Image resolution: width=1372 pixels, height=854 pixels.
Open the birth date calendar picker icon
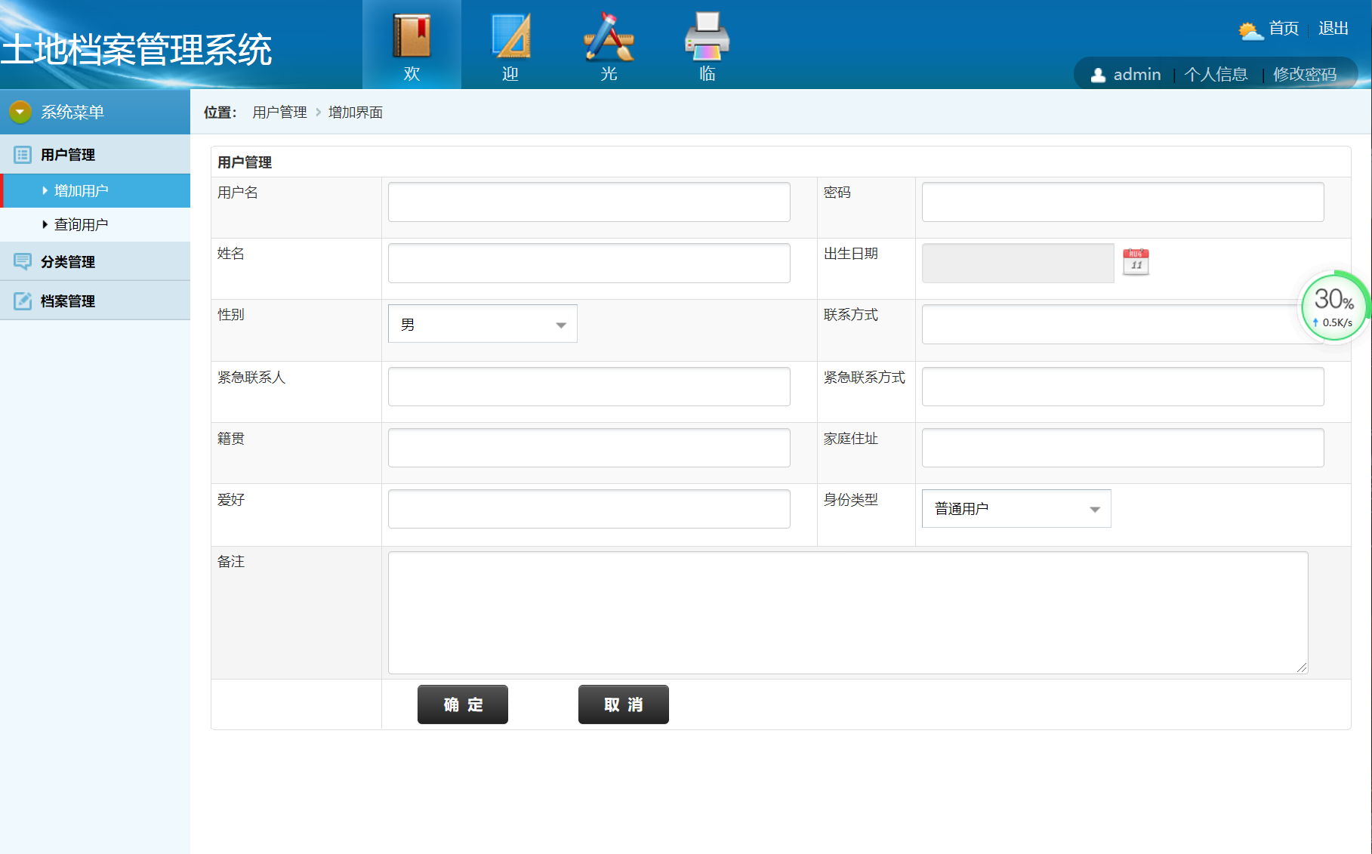1136,262
